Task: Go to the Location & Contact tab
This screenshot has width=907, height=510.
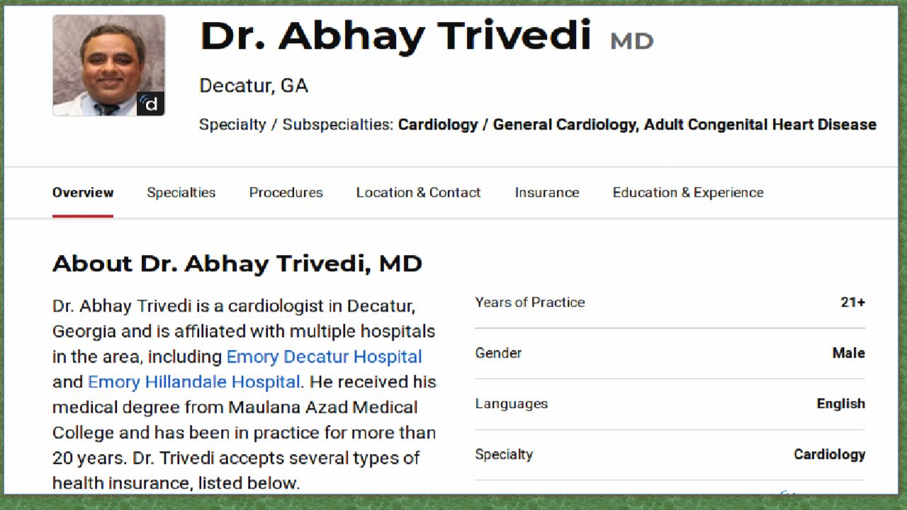Action: point(418,193)
